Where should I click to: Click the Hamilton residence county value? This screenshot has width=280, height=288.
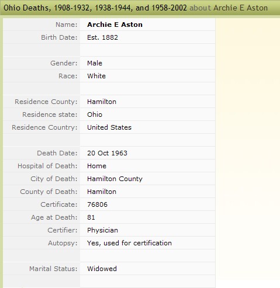[x=102, y=102]
